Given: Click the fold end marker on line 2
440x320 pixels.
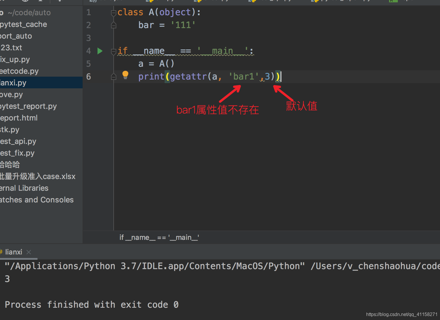Looking at the screenshot, I should click(x=114, y=26).
